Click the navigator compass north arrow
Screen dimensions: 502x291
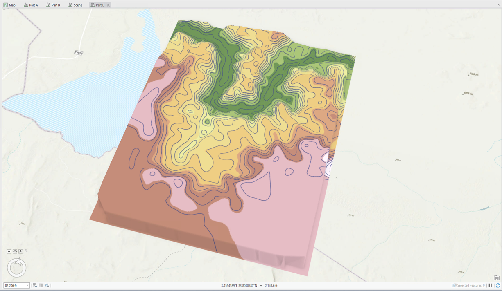pyautogui.click(x=18, y=262)
